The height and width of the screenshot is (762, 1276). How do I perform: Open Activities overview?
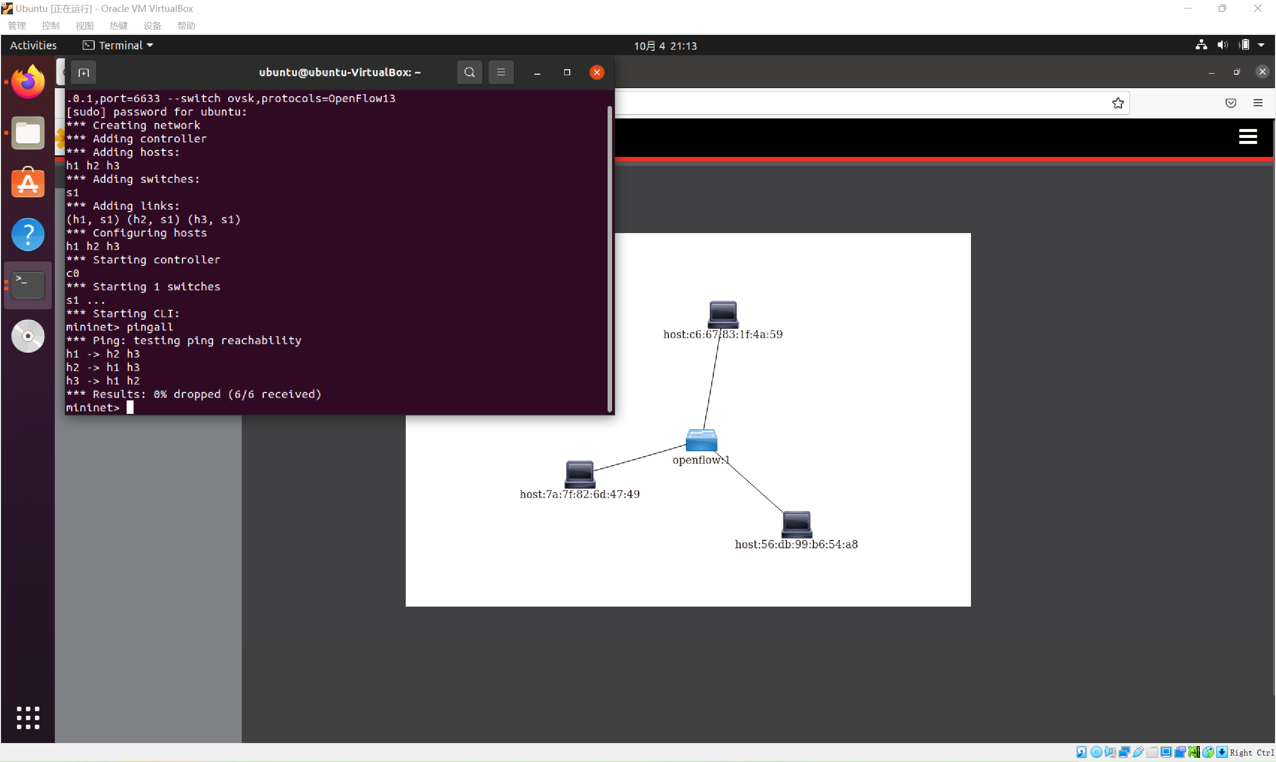click(x=33, y=45)
